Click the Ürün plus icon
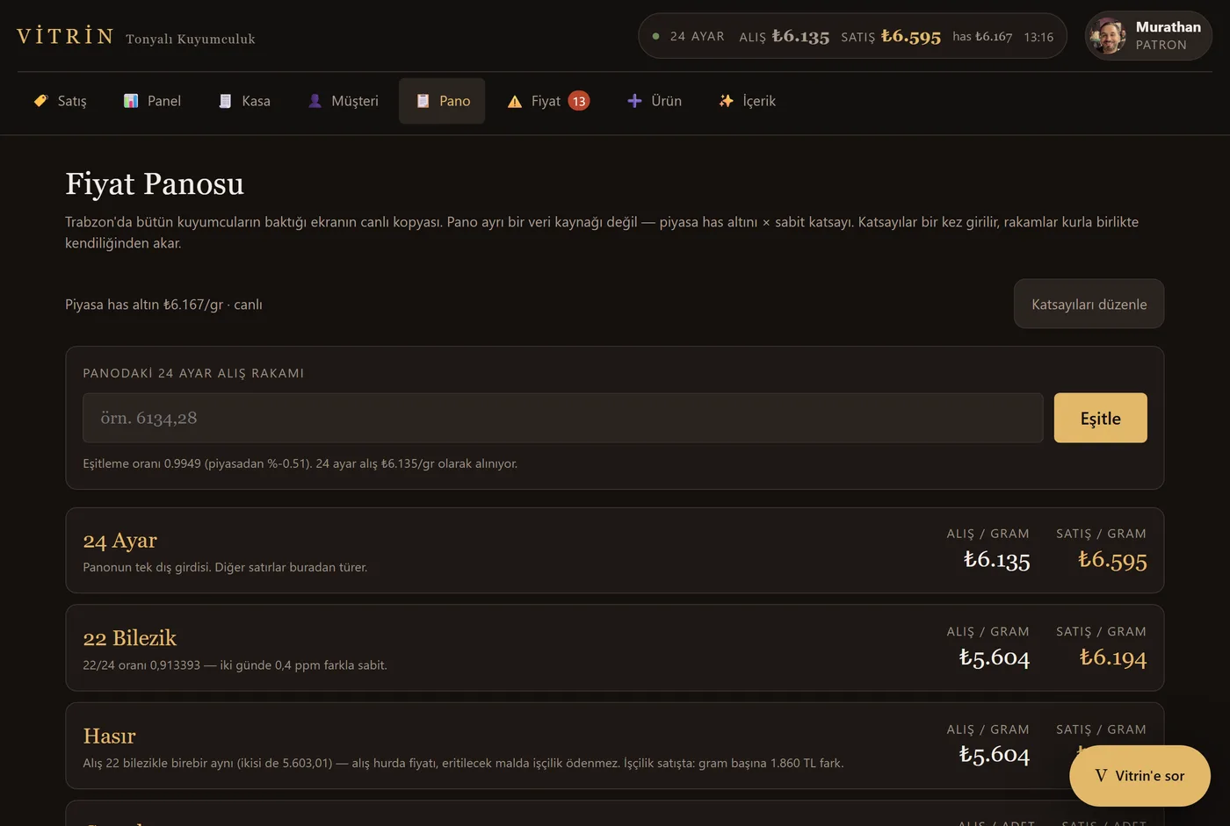 pos(634,101)
